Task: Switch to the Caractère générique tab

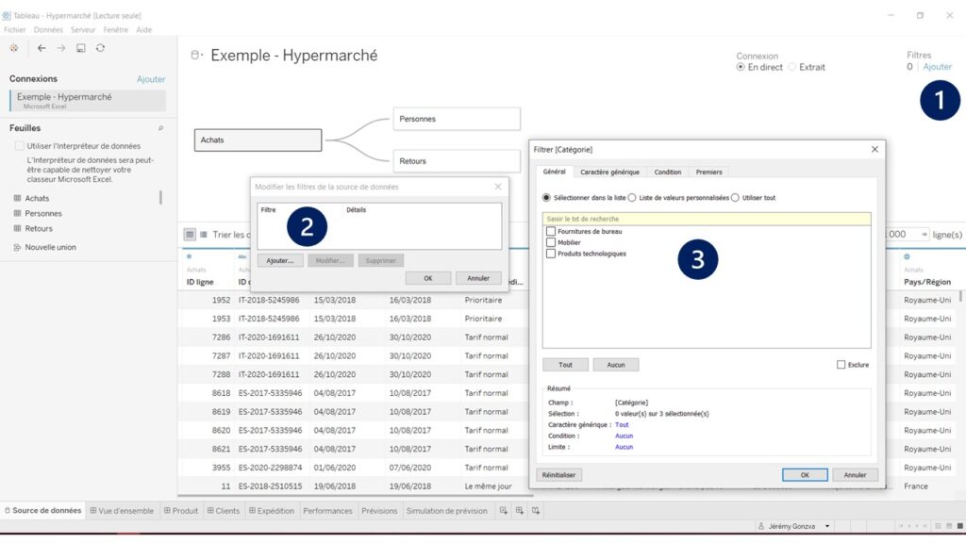Action: point(610,173)
